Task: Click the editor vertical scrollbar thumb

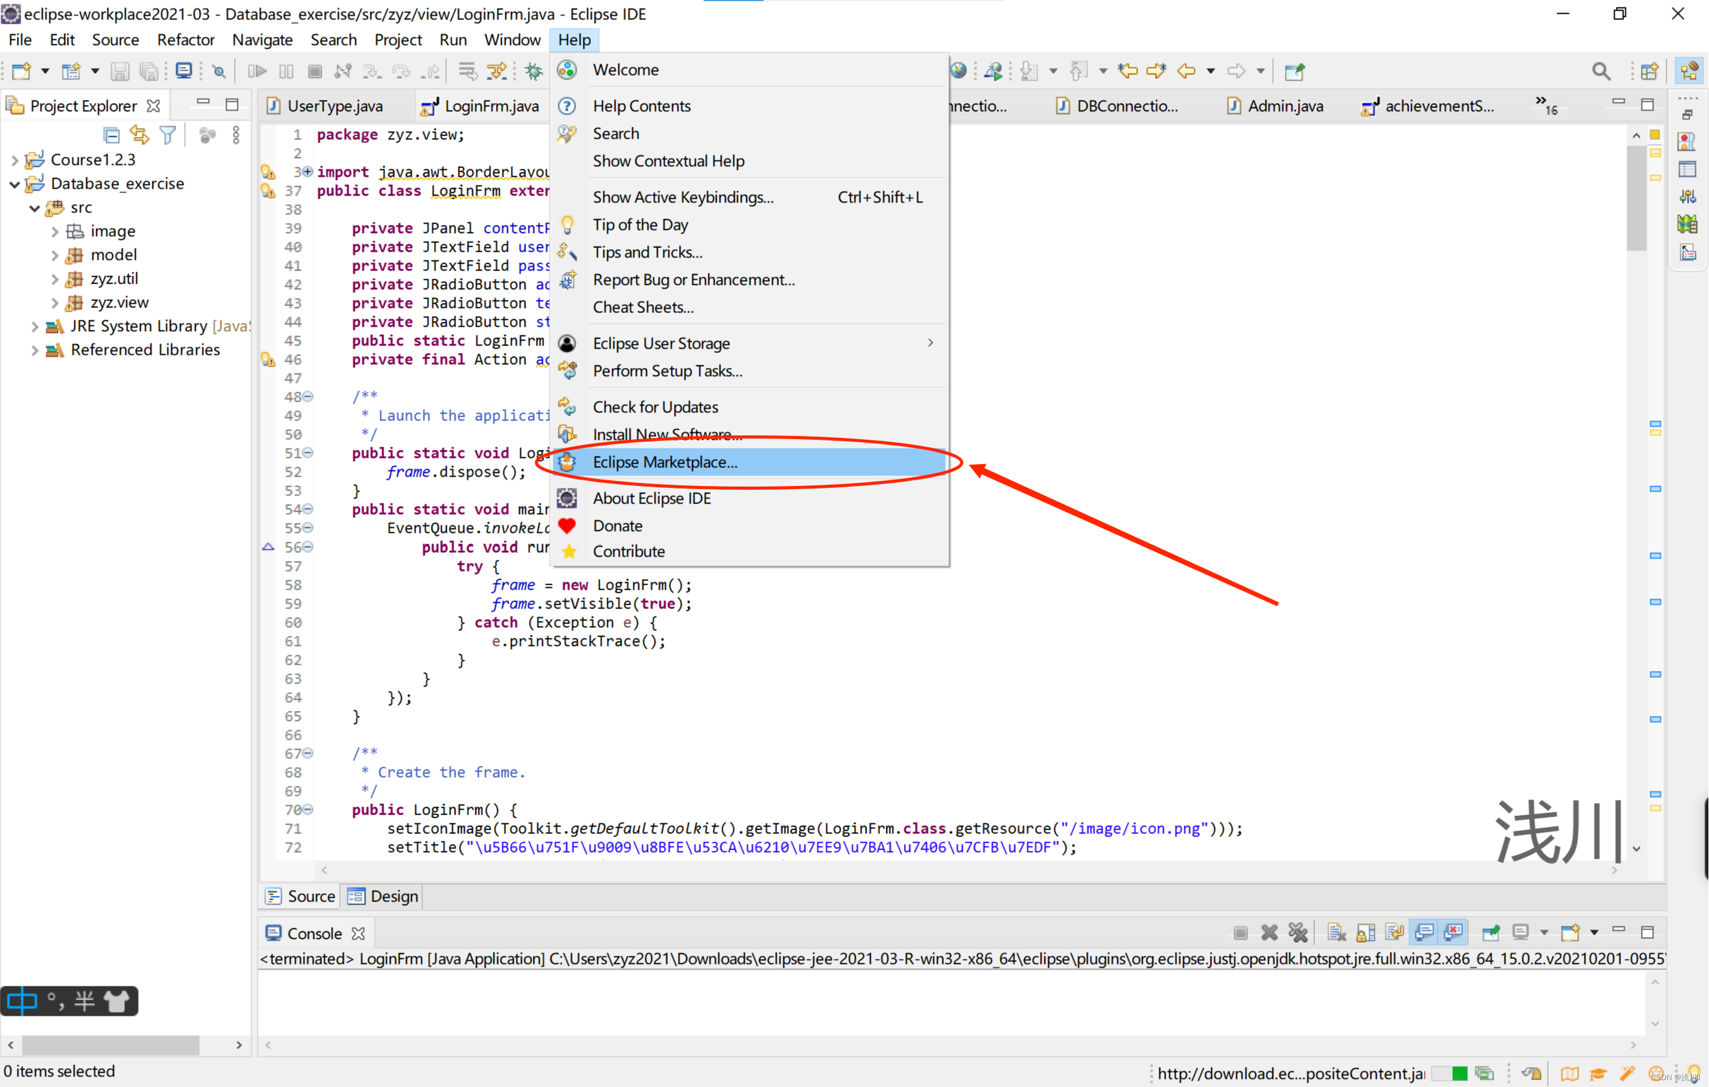Action: pyautogui.click(x=1636, y=198)
